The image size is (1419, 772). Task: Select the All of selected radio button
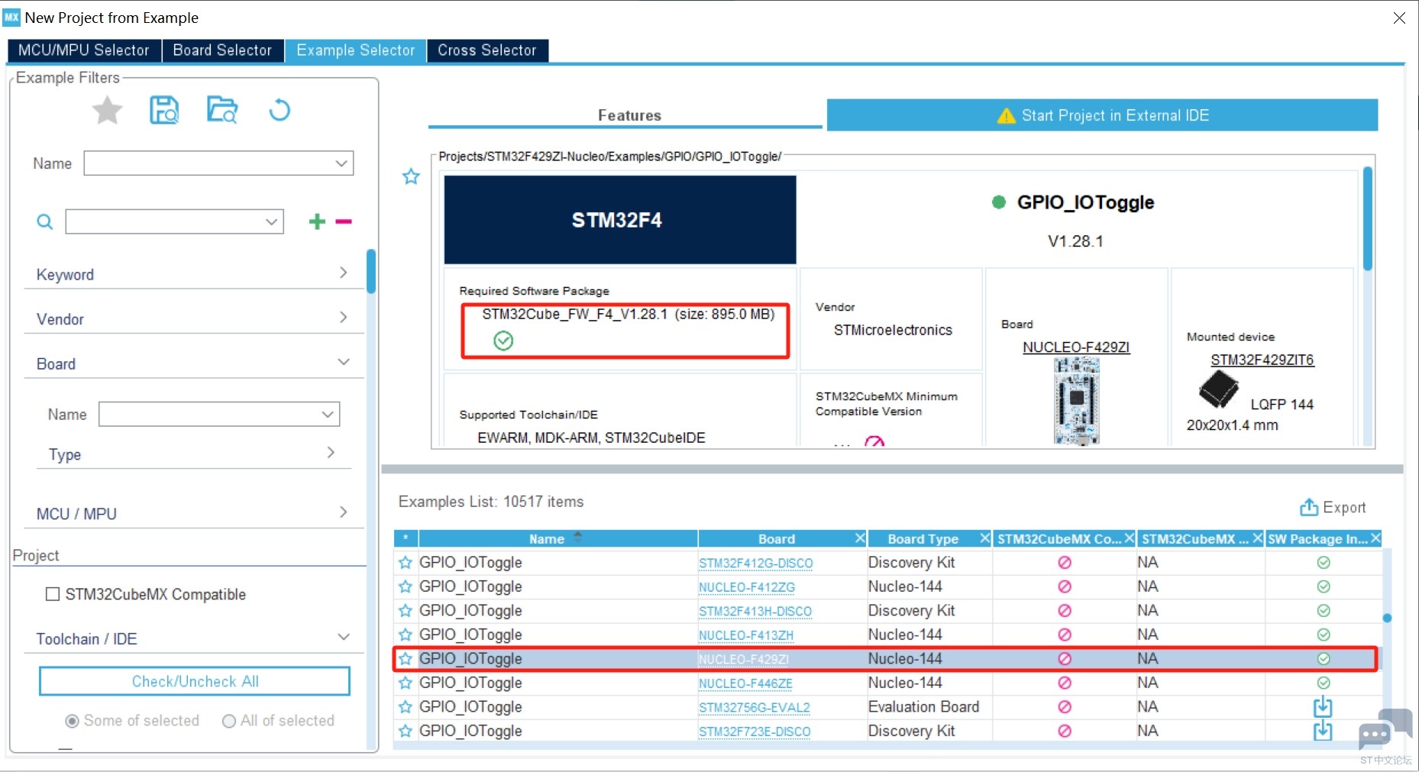pos(228,721)
